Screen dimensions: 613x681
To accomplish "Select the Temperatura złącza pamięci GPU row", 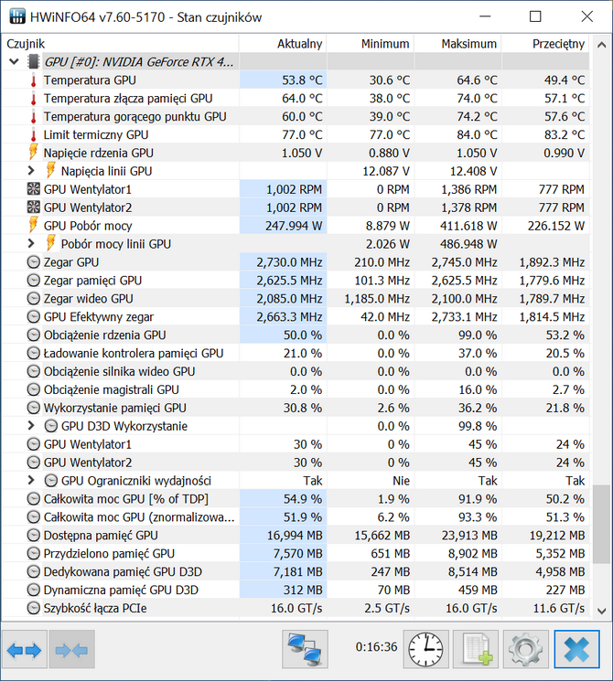I will click(x=296, y=99).
